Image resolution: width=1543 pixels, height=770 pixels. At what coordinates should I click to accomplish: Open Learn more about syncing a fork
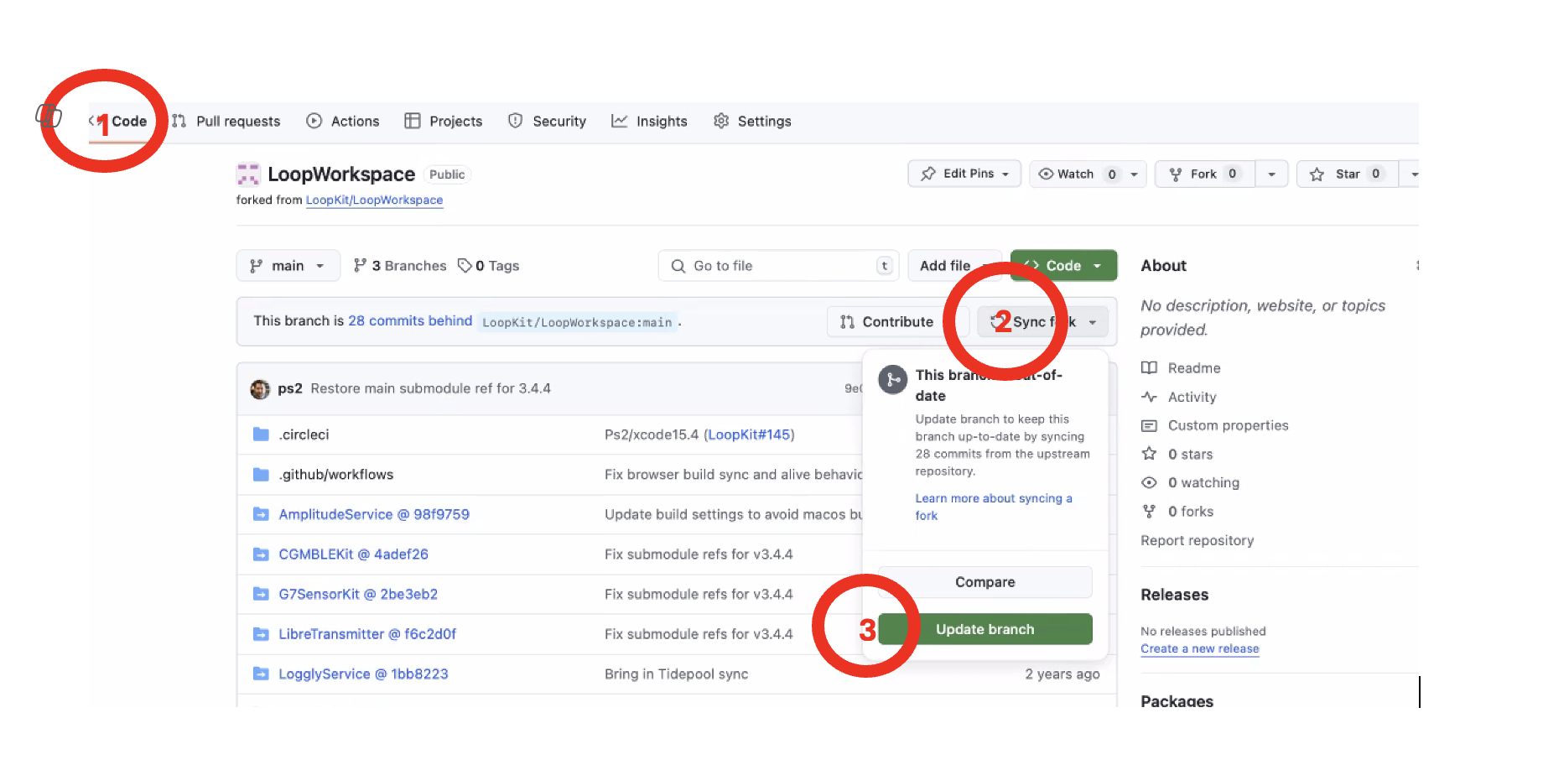tap(994, 507)
